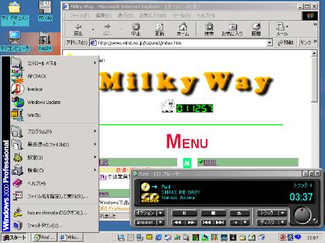Select the hsp24 desktop icon
325x243 pixels.
tap(45, 41)
